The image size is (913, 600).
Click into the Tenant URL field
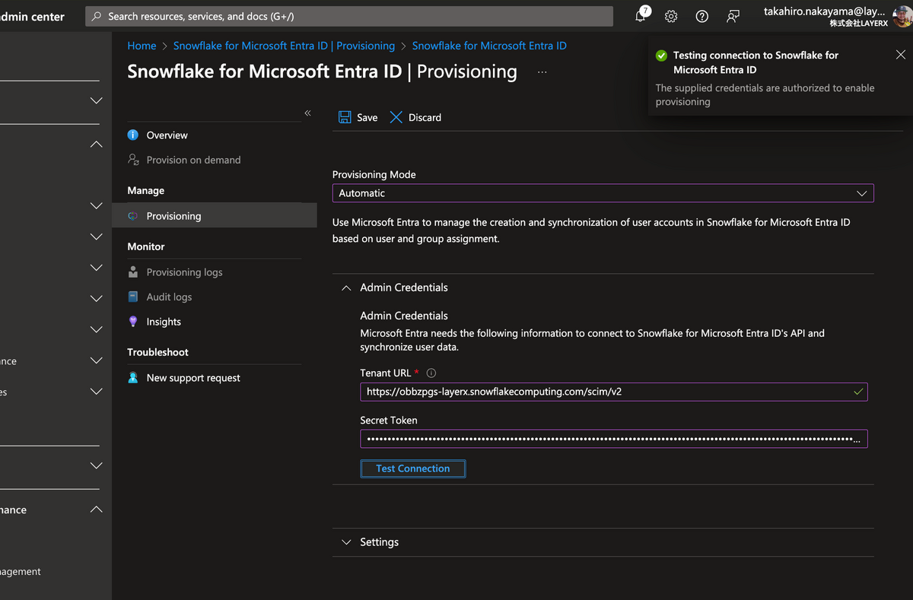pyautogui.click(x=605, y=392)
